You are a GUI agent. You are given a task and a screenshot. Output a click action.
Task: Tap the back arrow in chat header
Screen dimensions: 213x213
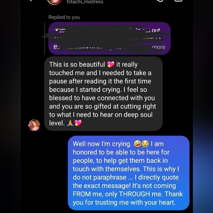31,0
